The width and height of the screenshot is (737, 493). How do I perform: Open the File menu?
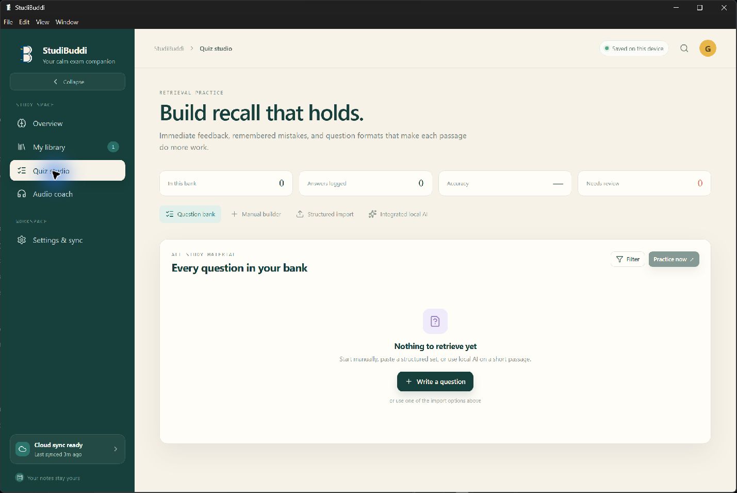8,22
